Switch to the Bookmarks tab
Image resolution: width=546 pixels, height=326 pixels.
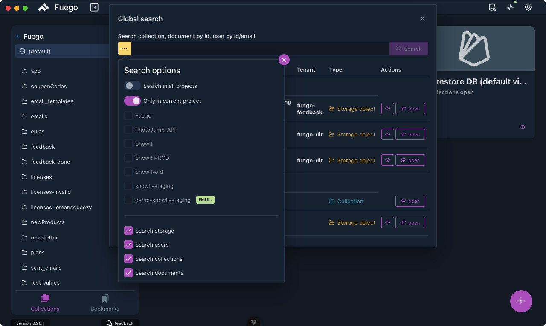(105, 303)
